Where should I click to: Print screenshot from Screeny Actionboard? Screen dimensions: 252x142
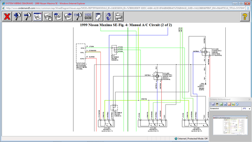pos(217,104)
